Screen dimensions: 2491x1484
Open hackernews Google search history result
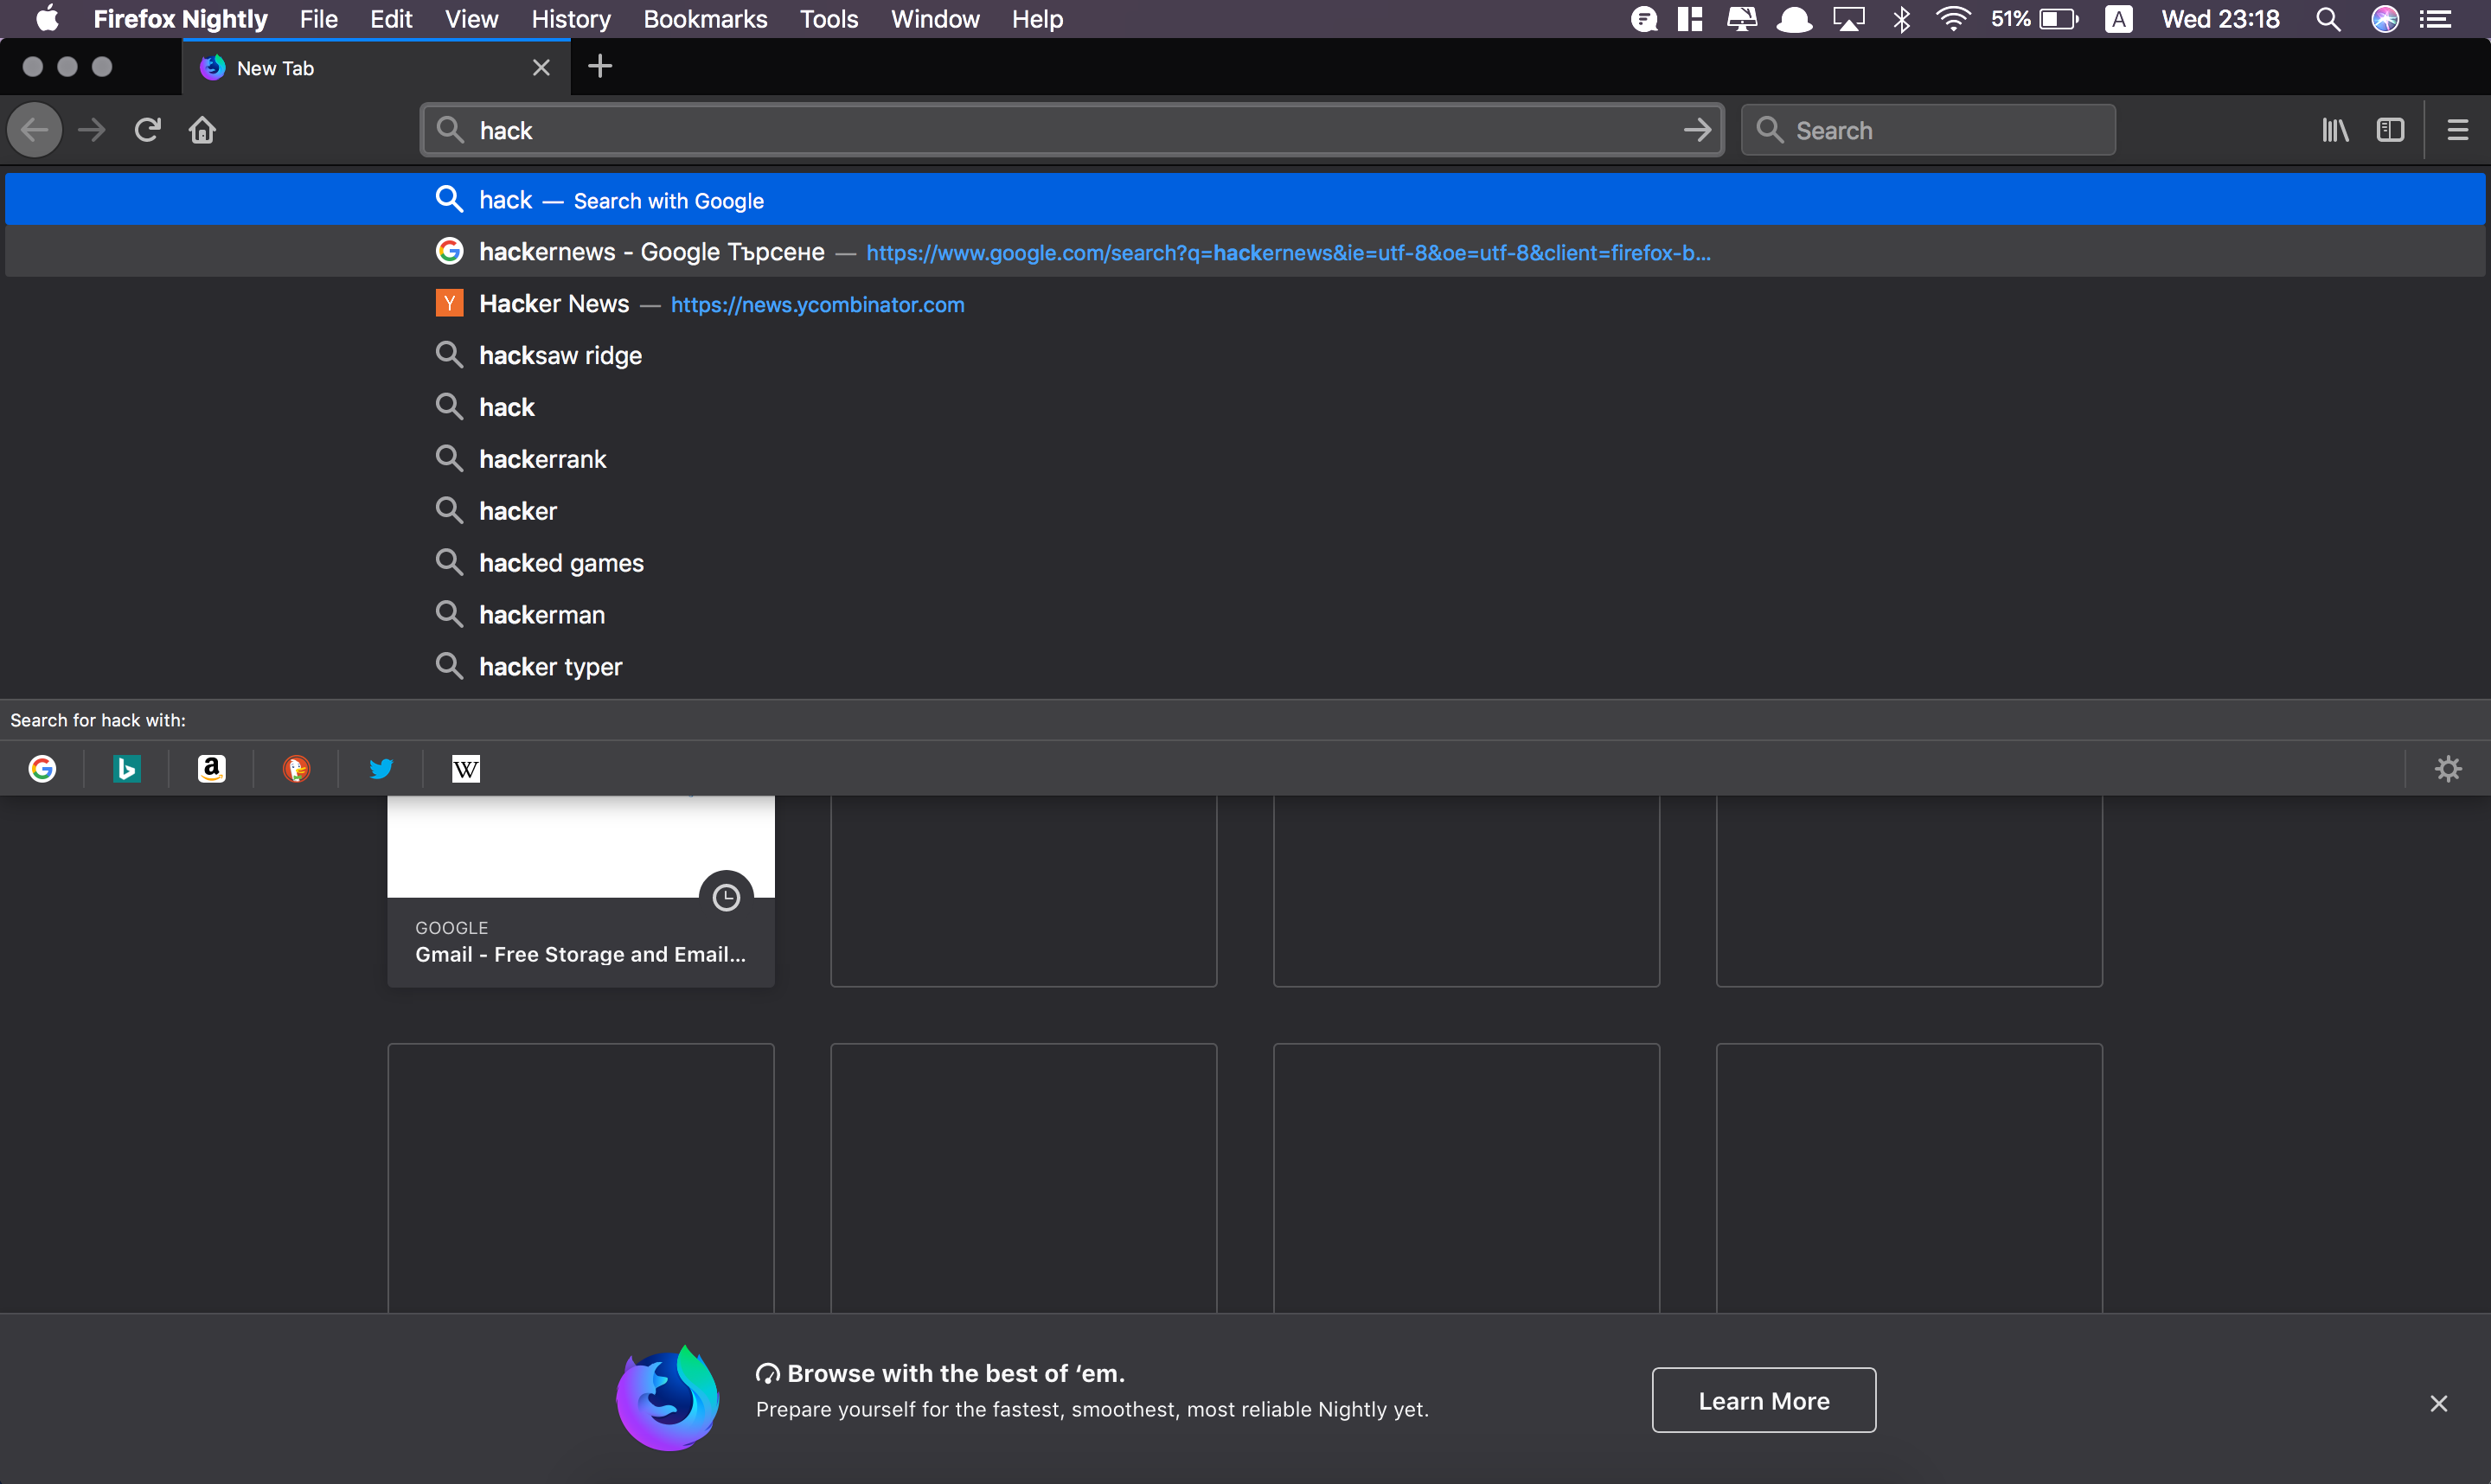pos(1245,252)
